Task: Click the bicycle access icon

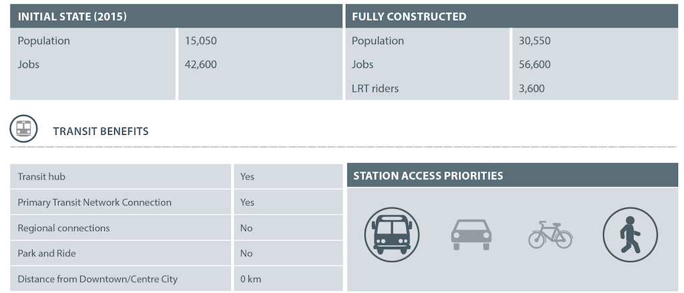Action: 550,234
